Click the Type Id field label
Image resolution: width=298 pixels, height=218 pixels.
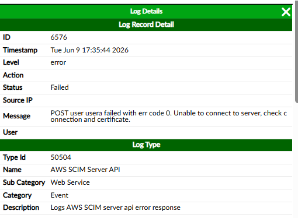[x=14, y=157]
